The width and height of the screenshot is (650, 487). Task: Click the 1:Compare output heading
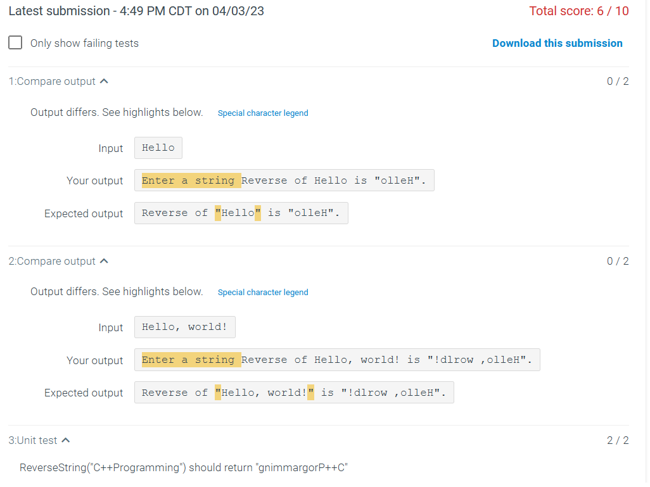tap(52, 81)
